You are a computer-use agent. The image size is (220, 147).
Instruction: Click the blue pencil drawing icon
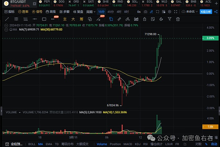pos(151,12)
